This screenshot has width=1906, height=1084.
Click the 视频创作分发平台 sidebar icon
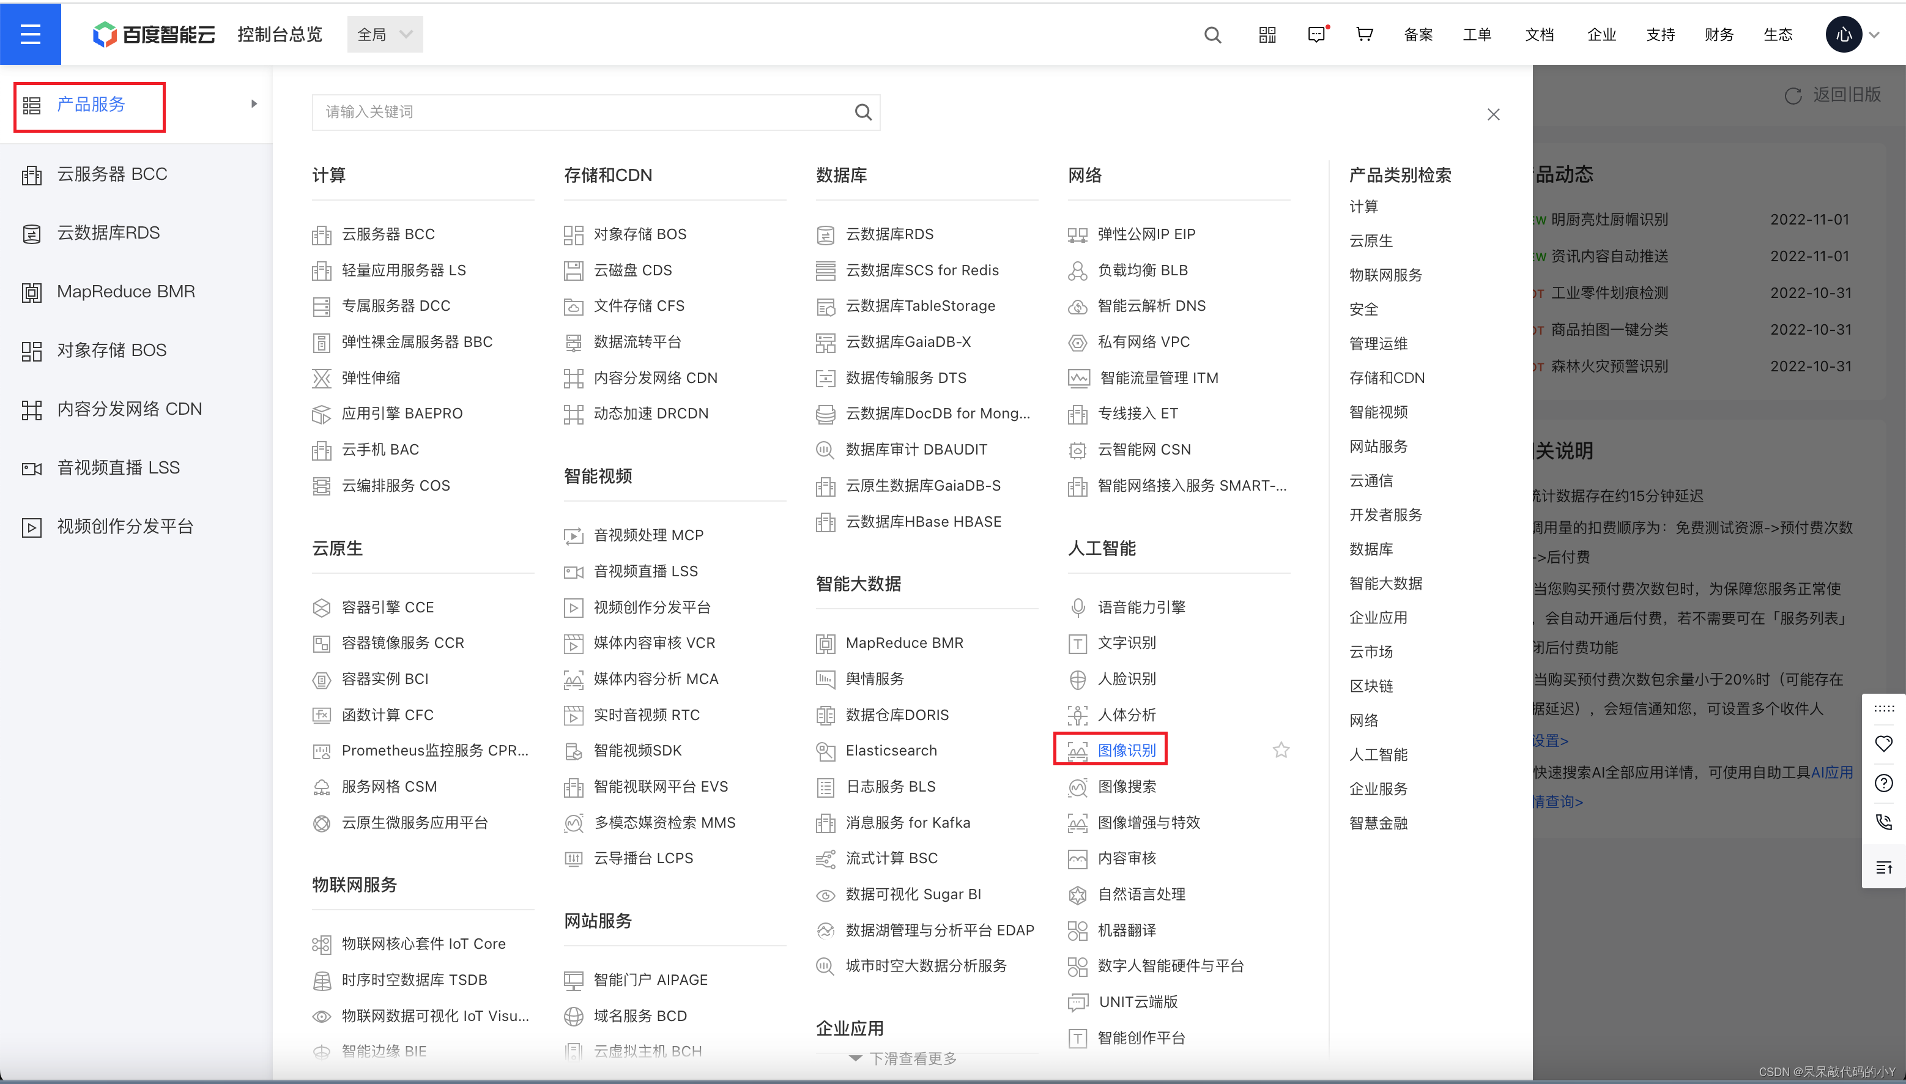31,528
